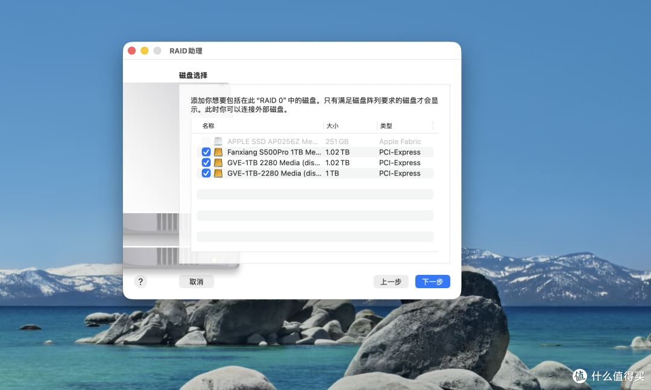651x390 pixels.
Task: Click the APPLE SSD AP0256Z Me... name
Action: coord(272,142)
